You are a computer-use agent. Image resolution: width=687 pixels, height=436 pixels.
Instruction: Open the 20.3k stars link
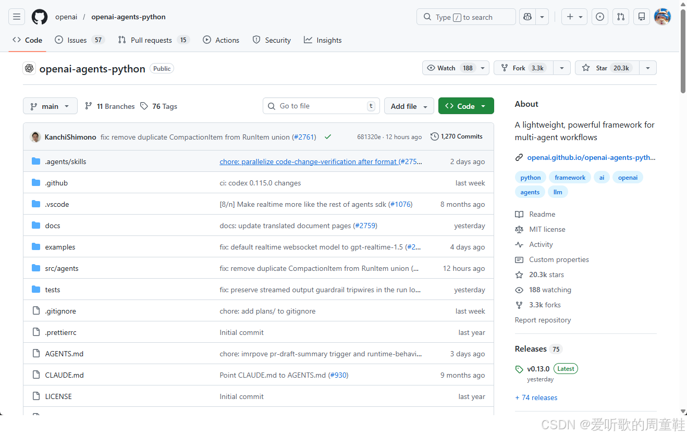tap(539, 275)
